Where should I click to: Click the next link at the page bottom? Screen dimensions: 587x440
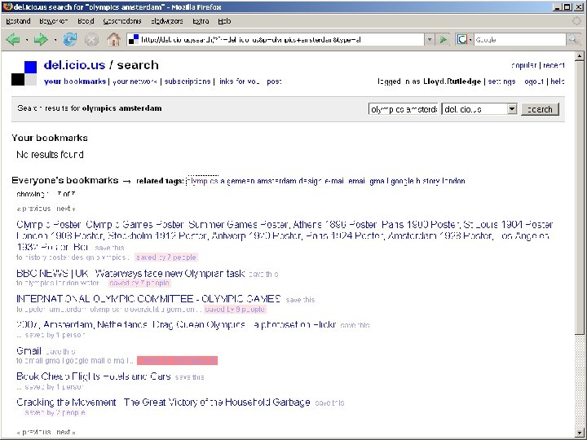pos(65,432)
